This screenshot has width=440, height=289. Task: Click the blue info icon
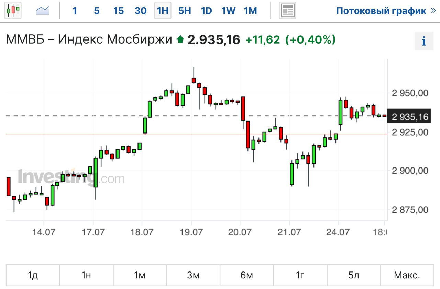(x=424, y=41)
